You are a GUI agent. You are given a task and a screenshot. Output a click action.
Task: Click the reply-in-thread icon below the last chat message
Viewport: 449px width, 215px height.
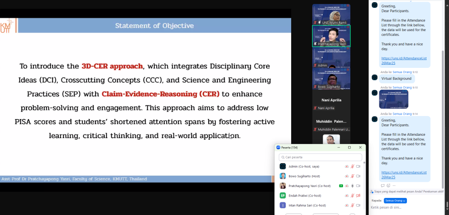coord(383,186)
